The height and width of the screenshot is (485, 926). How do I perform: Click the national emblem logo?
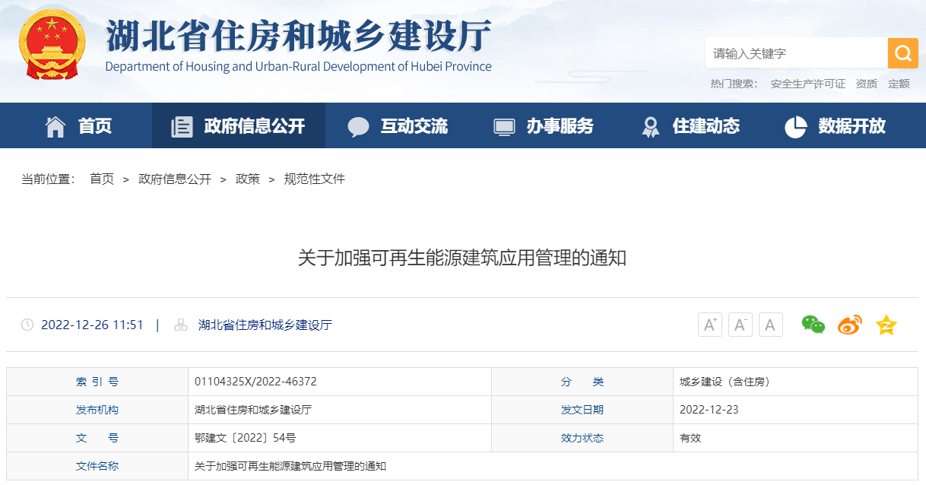[52, 44]
